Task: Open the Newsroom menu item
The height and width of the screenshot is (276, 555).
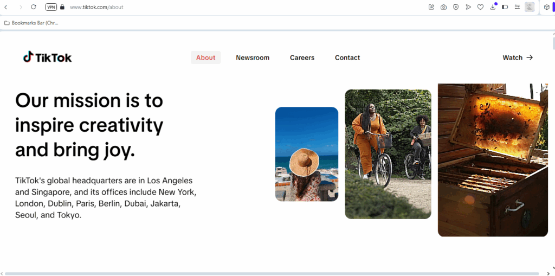Action: point(253,57)
